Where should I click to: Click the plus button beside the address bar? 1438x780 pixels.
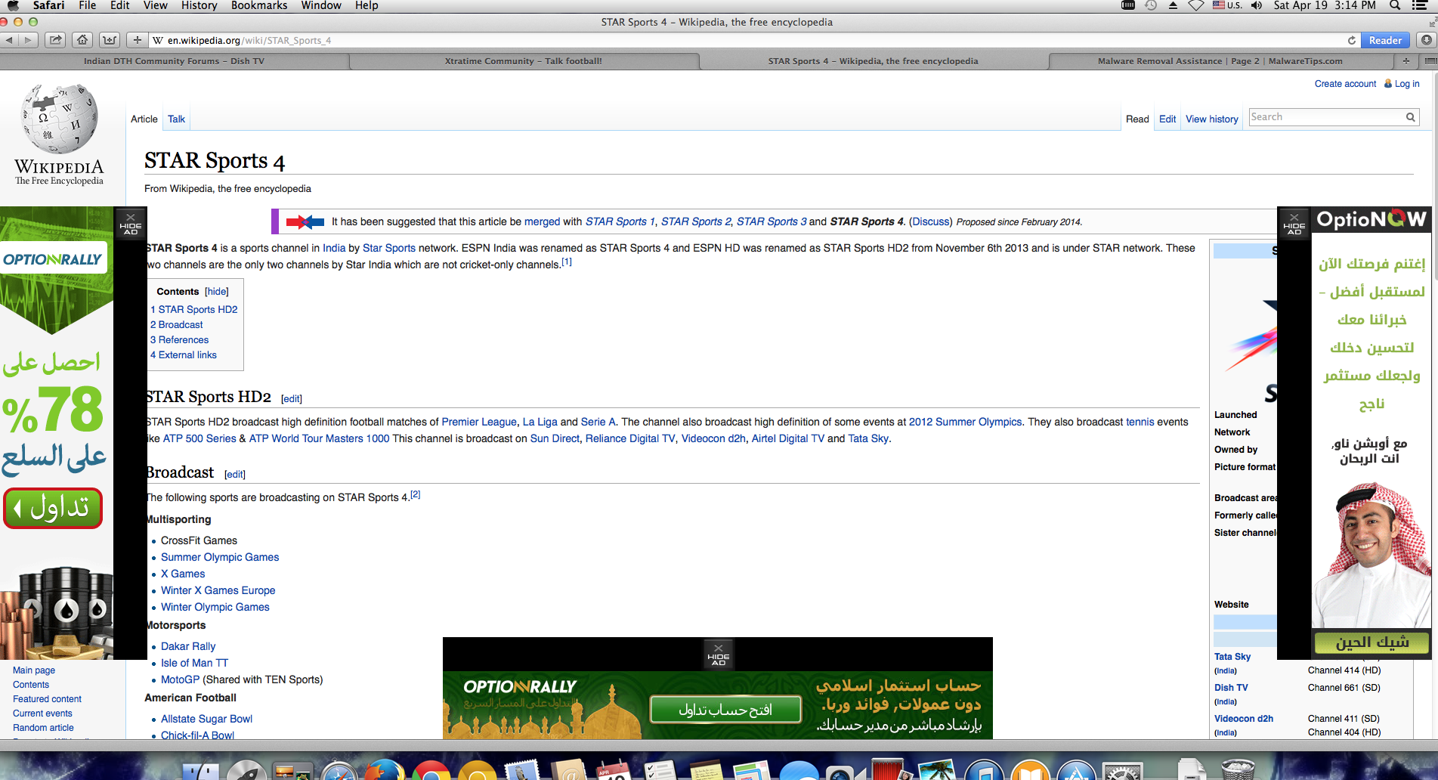137,40
